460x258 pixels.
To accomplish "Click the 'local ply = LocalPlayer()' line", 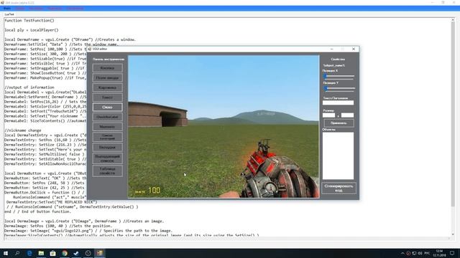I will [32, 30].
